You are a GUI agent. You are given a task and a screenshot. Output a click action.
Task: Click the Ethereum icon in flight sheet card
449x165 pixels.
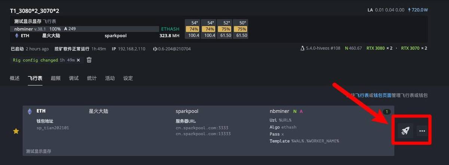[x=30, y=111]
